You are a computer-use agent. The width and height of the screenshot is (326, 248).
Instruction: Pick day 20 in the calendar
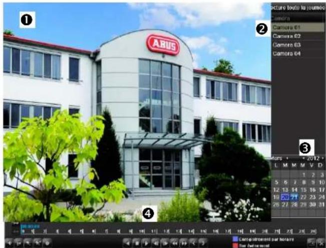(x=285, y=197)
